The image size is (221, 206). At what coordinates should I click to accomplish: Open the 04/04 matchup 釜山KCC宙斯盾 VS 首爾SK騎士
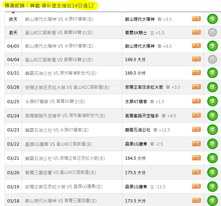59,60
